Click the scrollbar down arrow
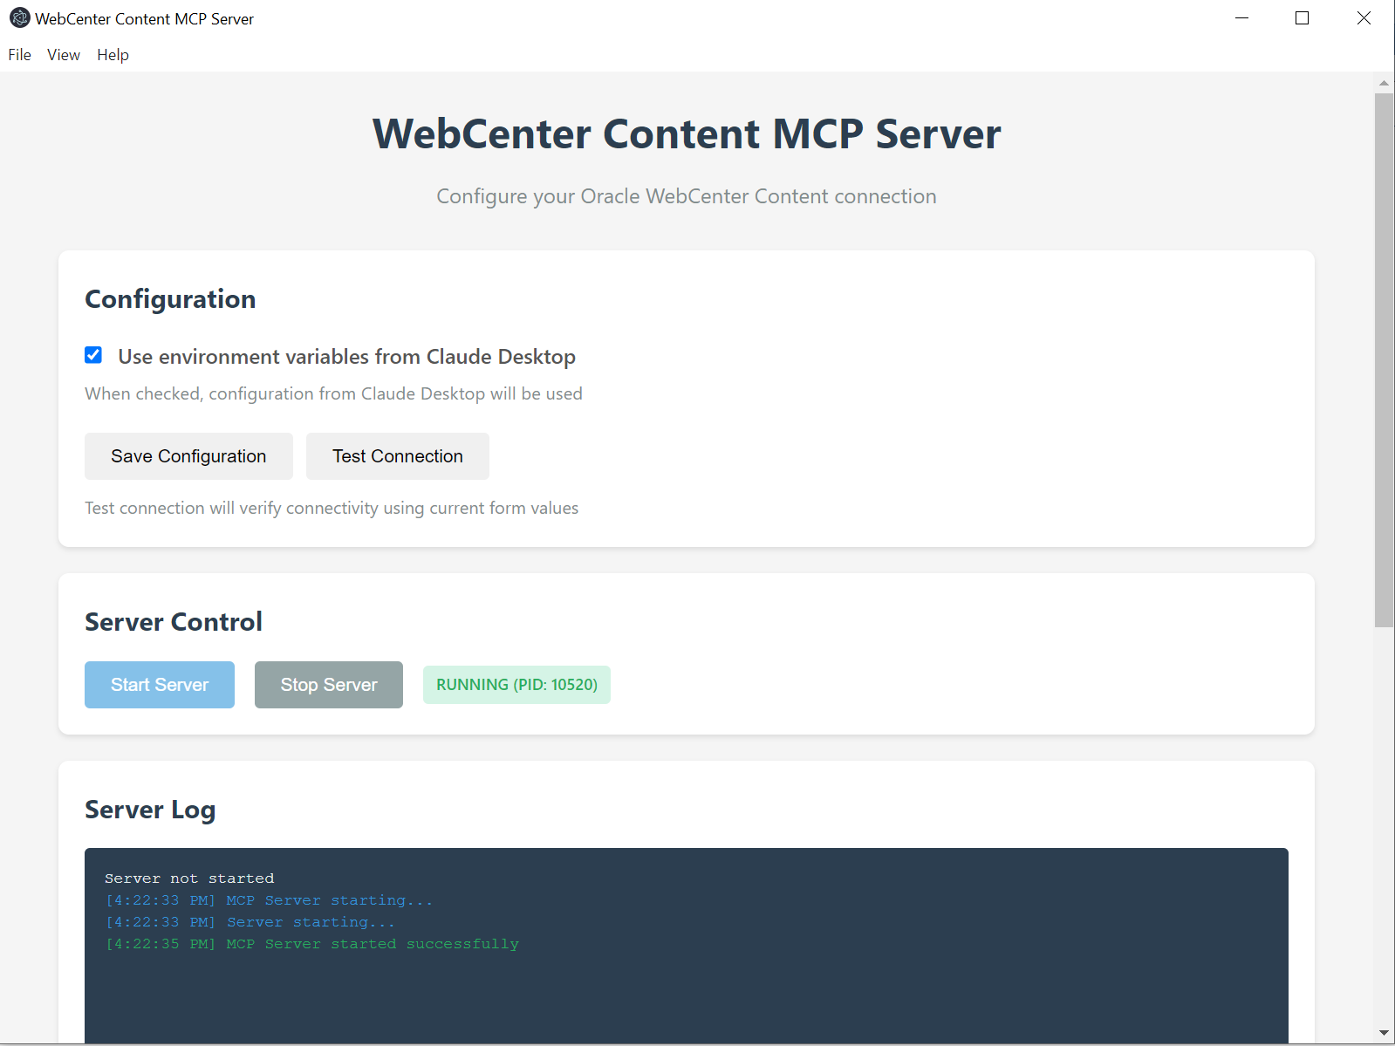1395x1046 pixels. 1384,1033
